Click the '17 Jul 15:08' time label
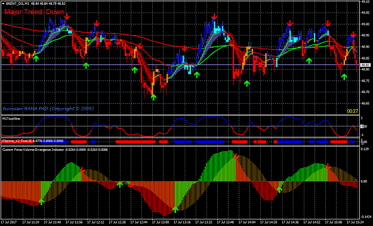Image resolution: width=373 pixels, height=226 pixels. click(x=334, y=222)
